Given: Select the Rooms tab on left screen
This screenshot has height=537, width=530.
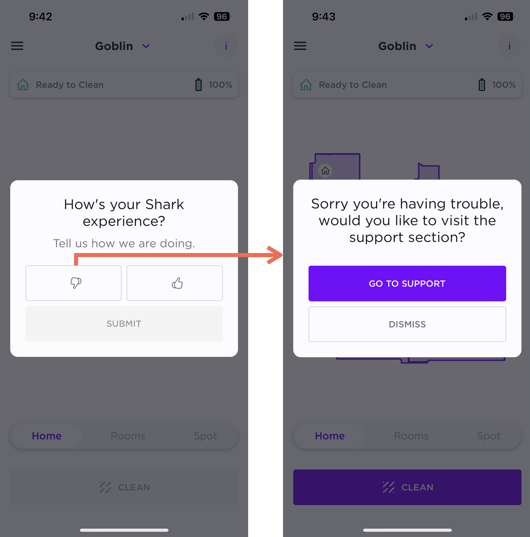Looking at the screenshot, I should tap(128, 436).
